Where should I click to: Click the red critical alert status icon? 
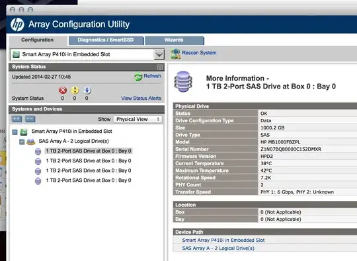tap(63, 91)
